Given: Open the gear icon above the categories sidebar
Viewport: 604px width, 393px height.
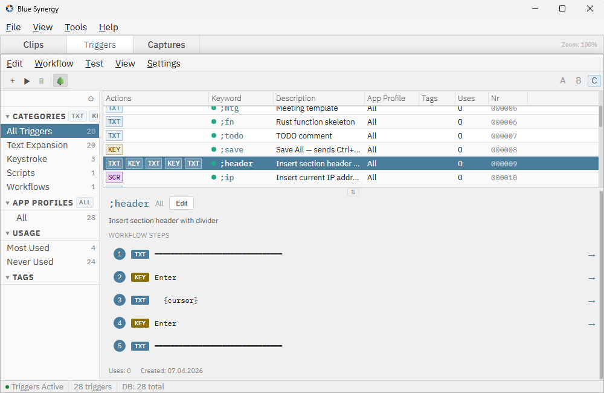Looking at the screenshot, I should 91,98.
